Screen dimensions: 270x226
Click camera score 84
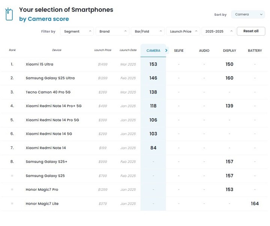[153, 148]
